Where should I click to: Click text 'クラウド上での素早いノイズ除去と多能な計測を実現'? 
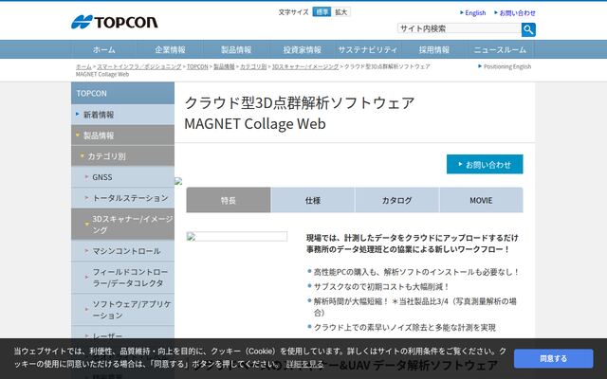(x=405, y=328)
